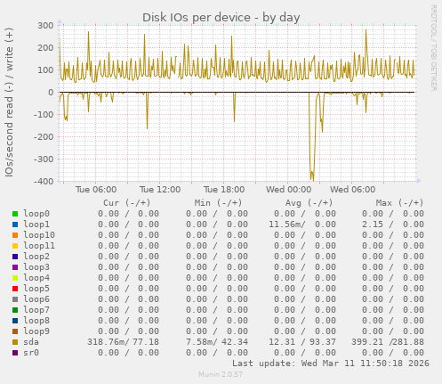Click the -400 y-axis tick label

coord(44,181)
